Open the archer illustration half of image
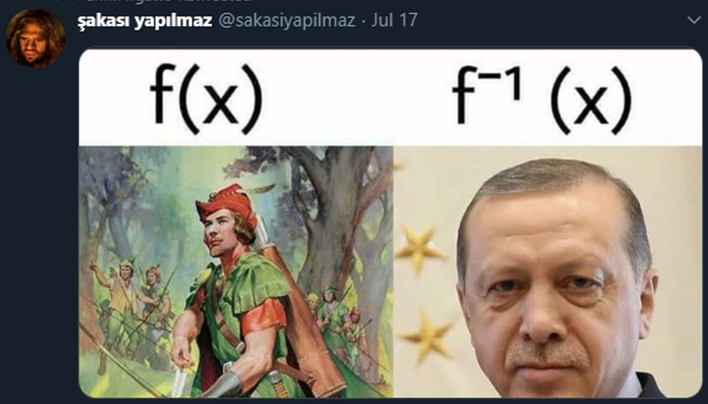 coord(237,271)
